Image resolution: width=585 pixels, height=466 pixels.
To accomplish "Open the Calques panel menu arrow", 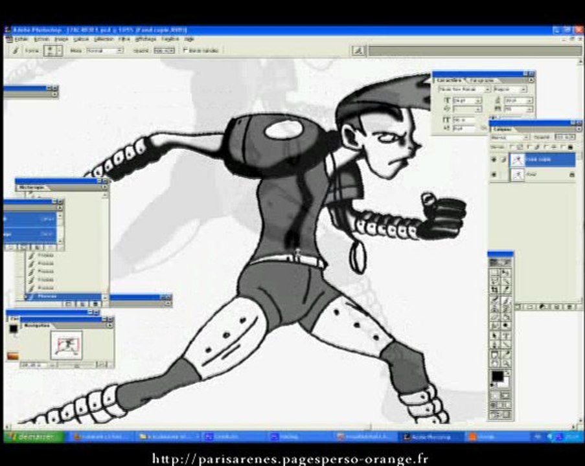I will pos(579,129).
